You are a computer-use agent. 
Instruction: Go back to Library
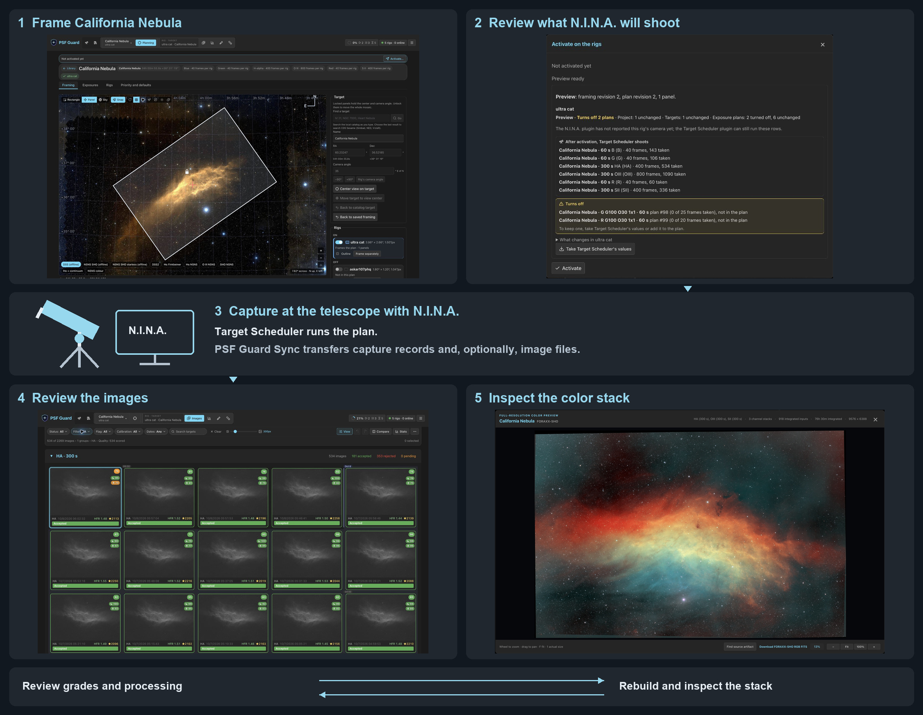point(69,68)
